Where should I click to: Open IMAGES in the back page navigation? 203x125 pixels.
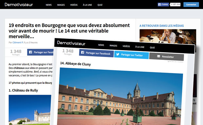(x=61, y=5)
